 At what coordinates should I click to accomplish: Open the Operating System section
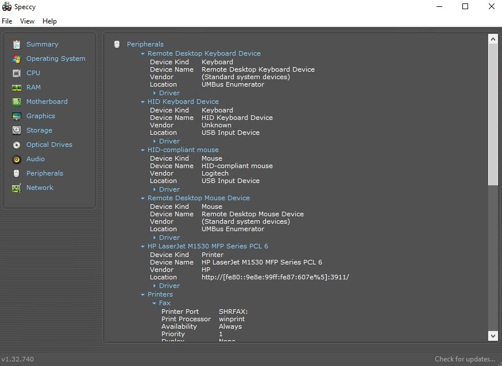point(56,59)
